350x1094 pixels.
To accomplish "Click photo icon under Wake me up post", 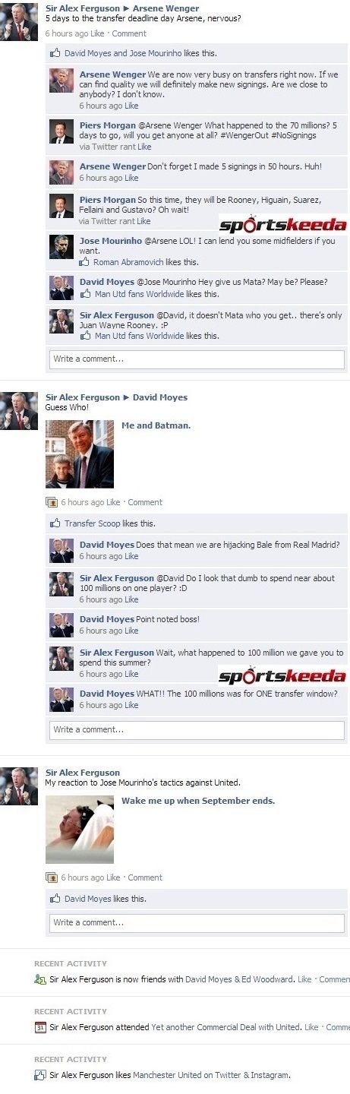I will tap(52, 877).
